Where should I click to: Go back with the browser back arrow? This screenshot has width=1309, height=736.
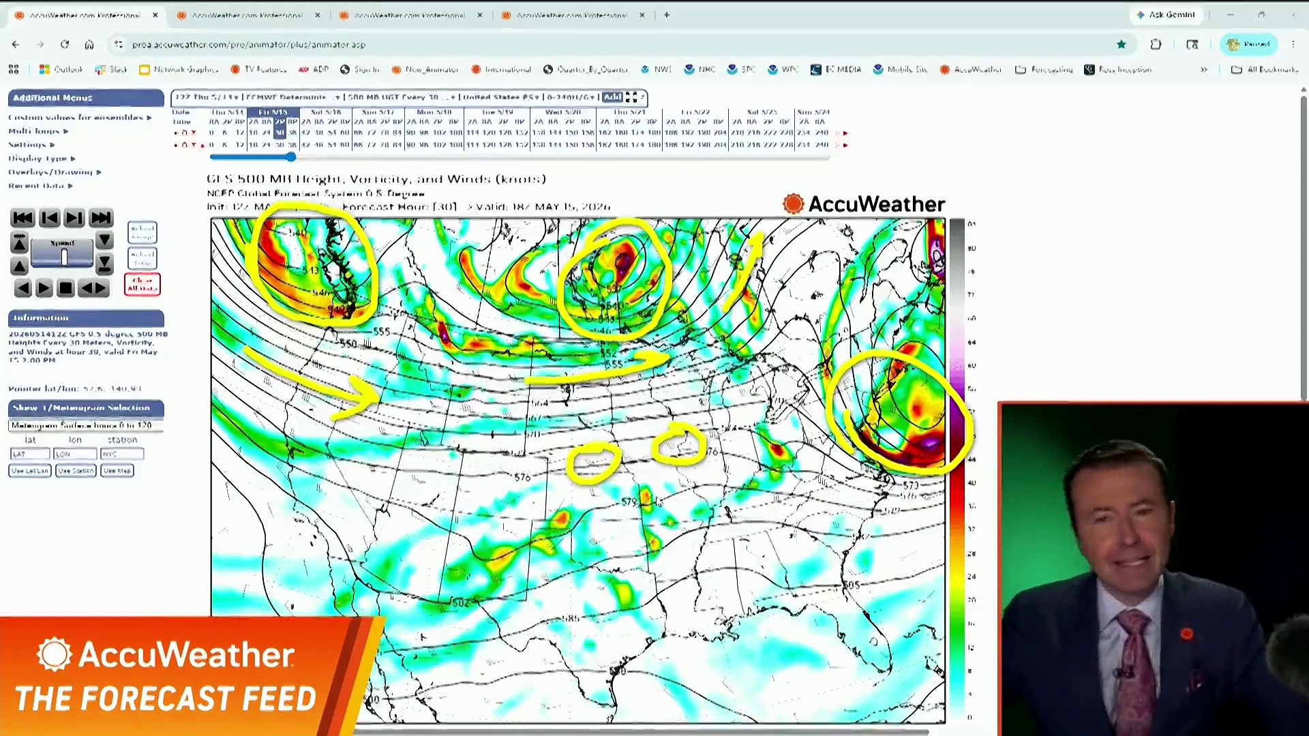pos(16,44)
